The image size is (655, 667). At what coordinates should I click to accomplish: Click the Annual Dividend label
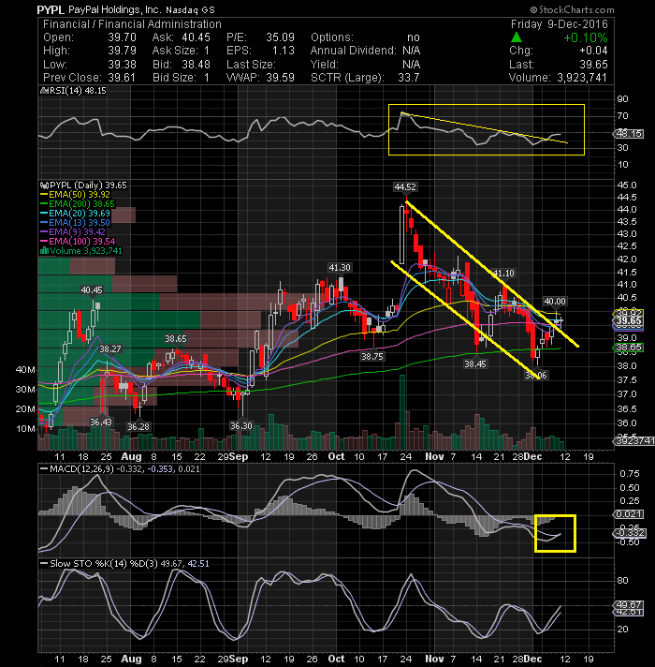point(353,51)
